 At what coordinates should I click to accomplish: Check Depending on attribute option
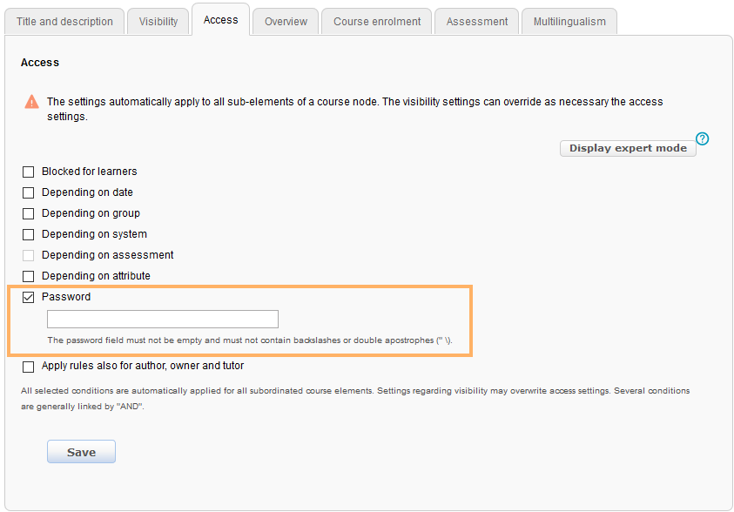[x=28, y=276]
